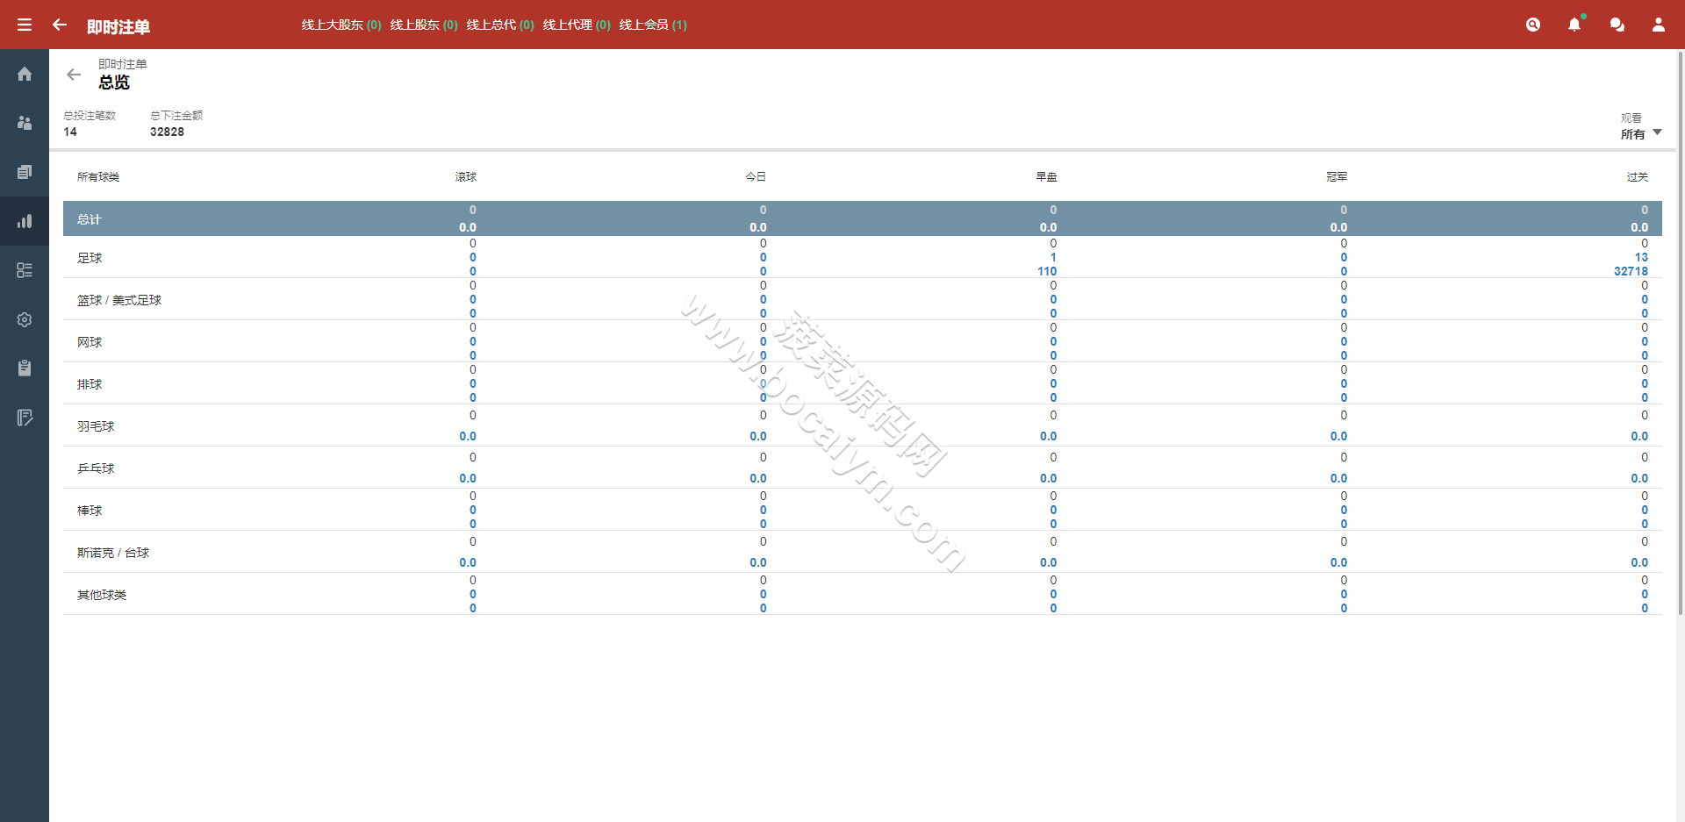The image size is (1685, 822).
Task: Select the bar chart sidebar icon
Action: 25,221
